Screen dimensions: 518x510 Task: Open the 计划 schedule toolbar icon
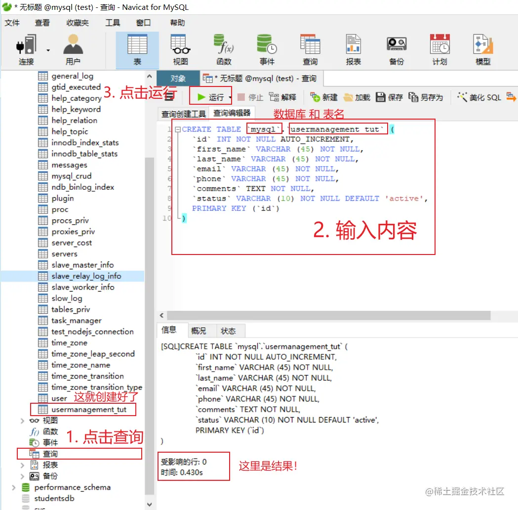click(439, 49)
